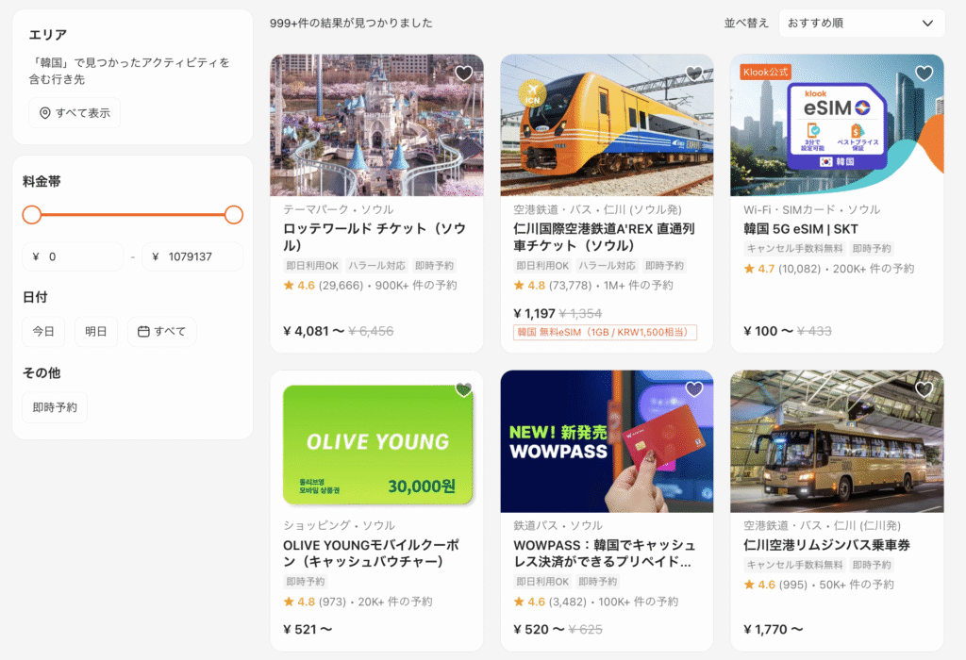Favorite the WOWPASS card heart icon

coord(693,389)
